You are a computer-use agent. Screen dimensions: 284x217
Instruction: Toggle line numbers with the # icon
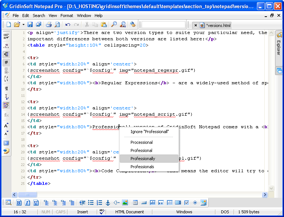[x=6, y=62]
